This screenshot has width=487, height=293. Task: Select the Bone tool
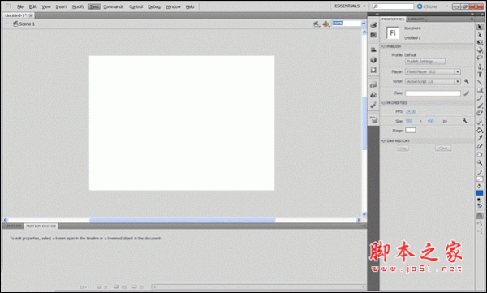480,123
